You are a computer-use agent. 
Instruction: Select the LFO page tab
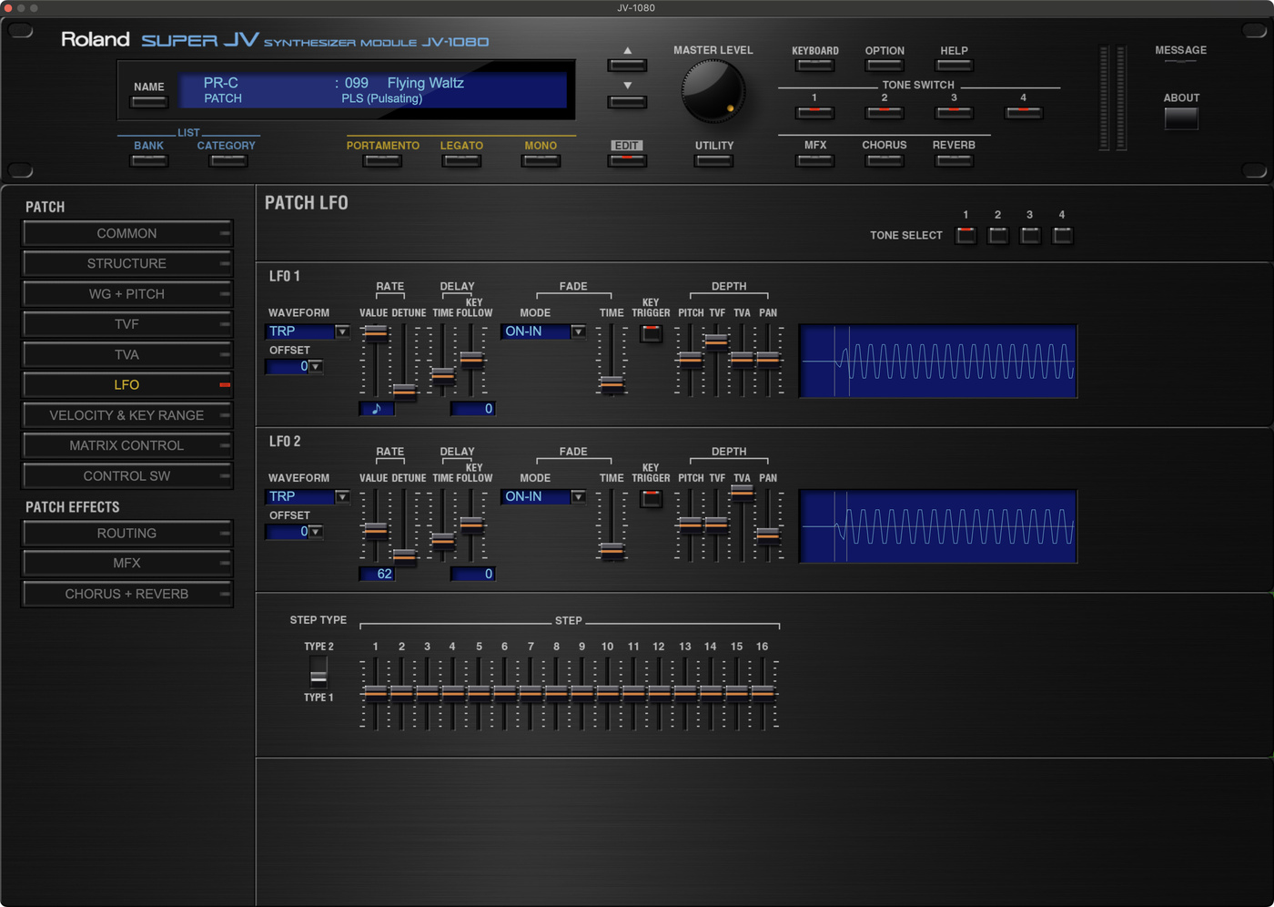point(127,384)
